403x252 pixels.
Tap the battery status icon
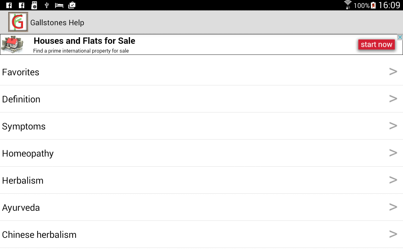click(x=373, y=5)
